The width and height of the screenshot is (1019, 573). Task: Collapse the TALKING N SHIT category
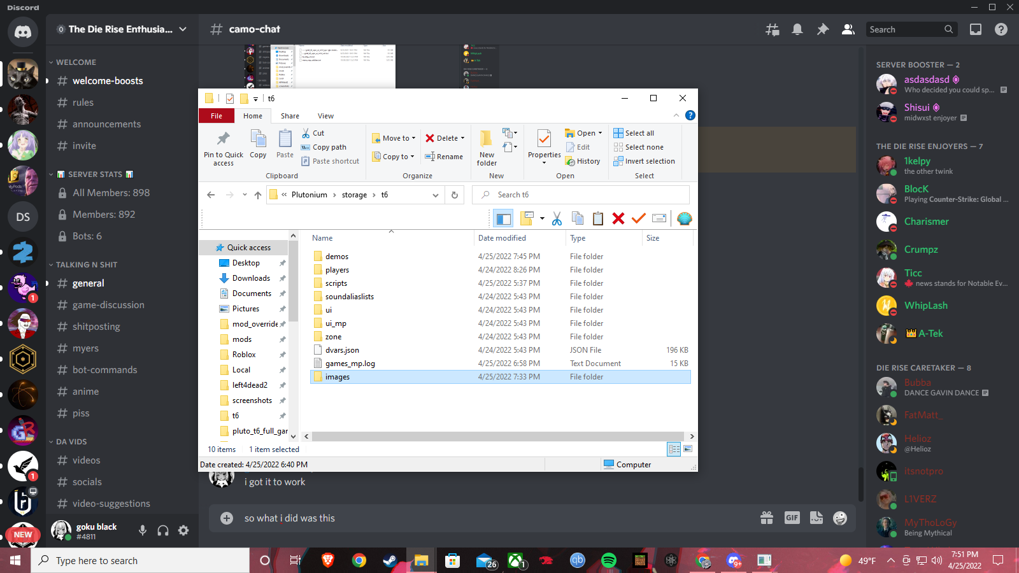83,265
